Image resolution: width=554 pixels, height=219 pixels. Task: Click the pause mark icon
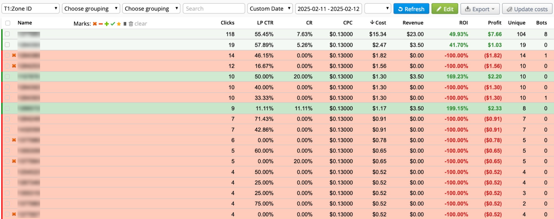tap(125, 24)
